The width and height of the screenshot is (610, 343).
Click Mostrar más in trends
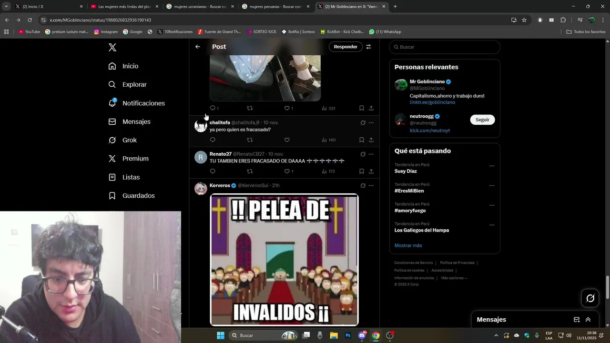point(408,245)
